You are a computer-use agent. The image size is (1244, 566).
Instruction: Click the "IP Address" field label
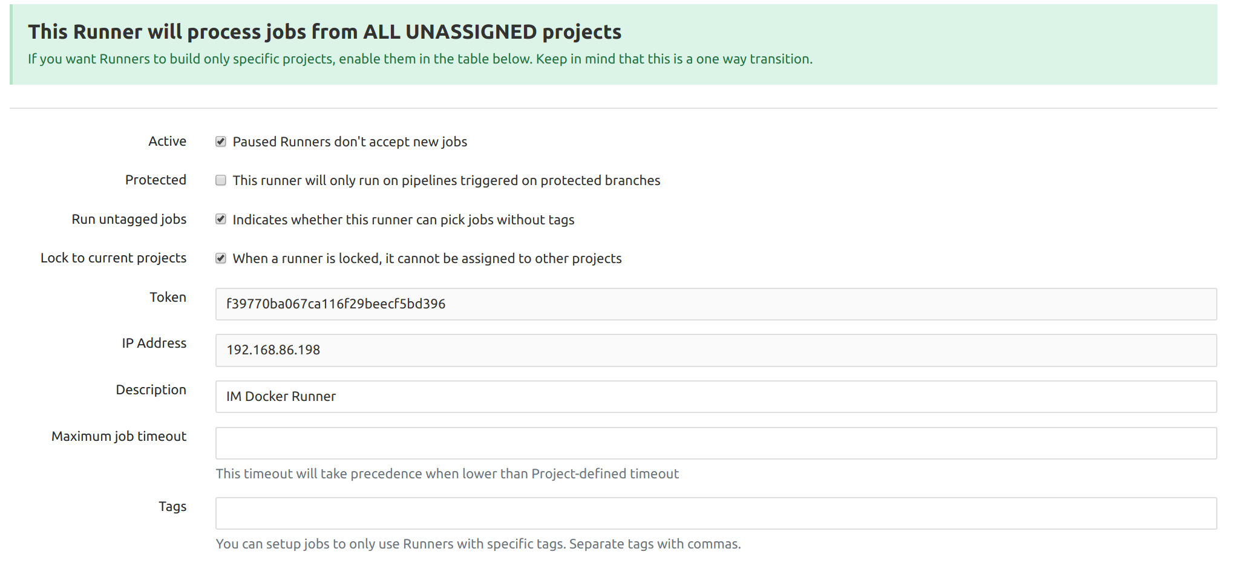(x=154, y=343)
